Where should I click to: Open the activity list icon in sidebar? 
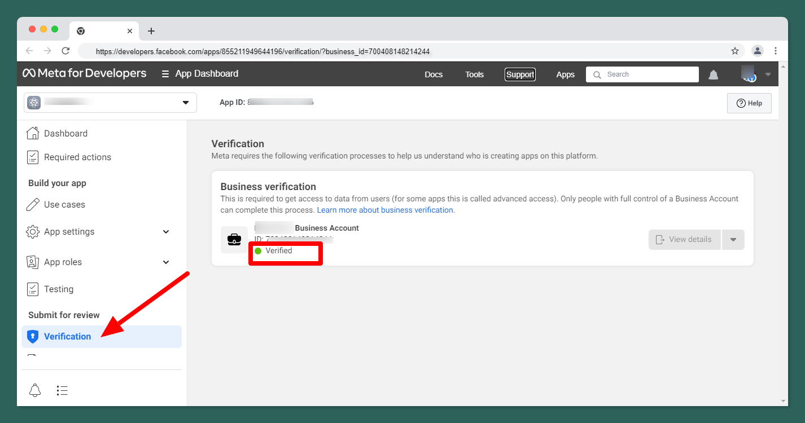(x=62, y=390)
